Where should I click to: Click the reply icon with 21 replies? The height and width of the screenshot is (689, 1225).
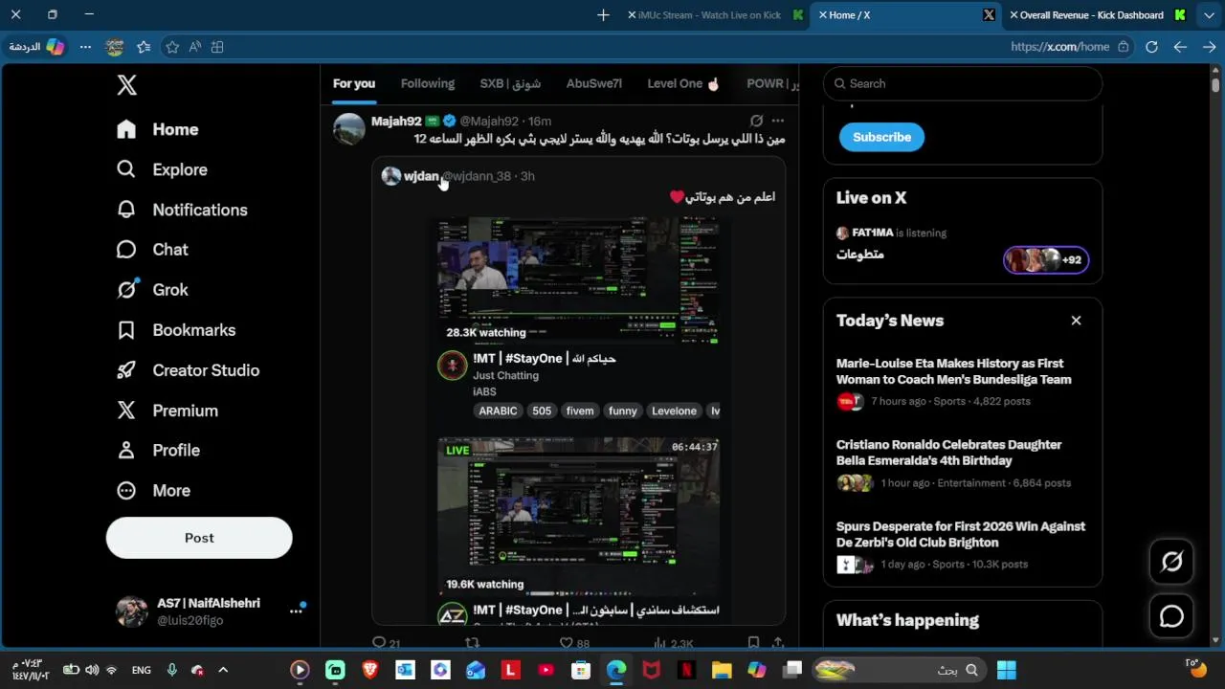[387, 643]
